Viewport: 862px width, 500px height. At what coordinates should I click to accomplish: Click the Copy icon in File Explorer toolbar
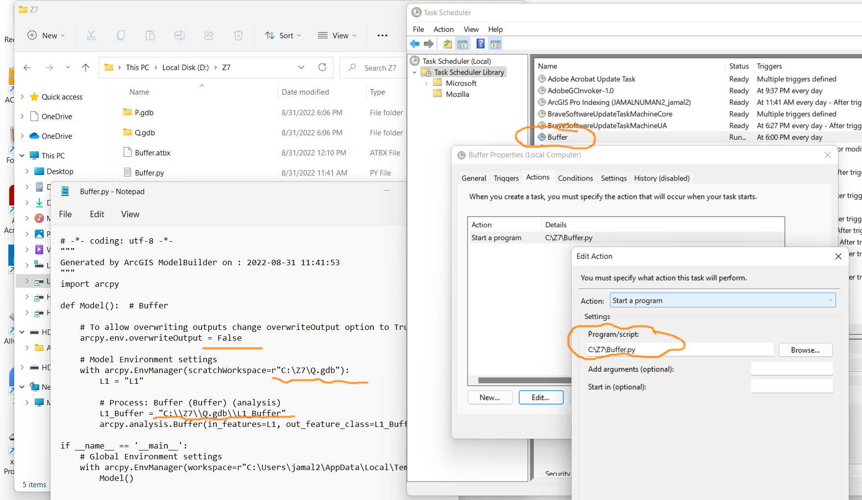tap(121, 35)
